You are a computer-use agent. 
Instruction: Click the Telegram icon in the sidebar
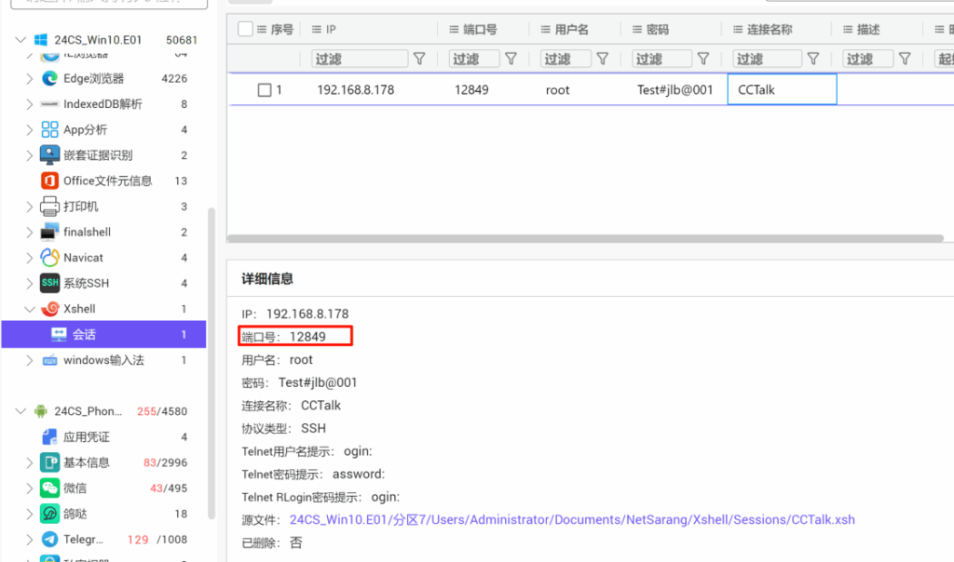point(48,538)
